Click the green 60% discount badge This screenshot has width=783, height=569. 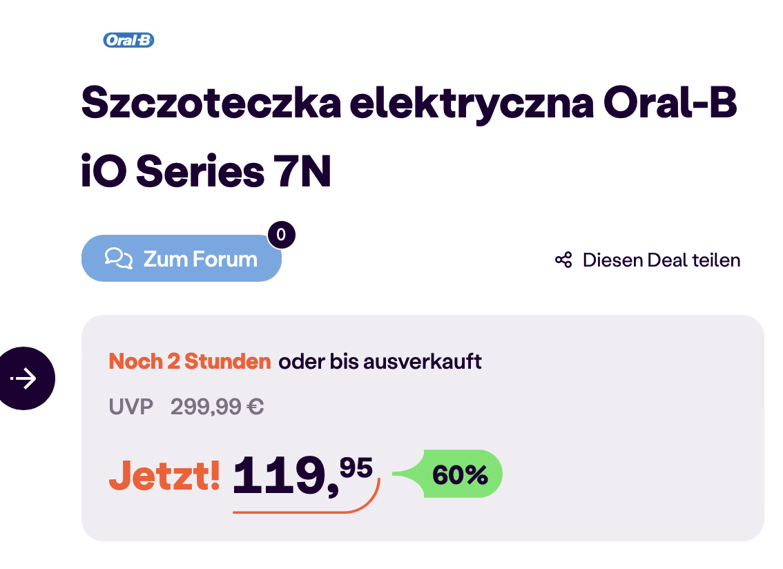459,474
